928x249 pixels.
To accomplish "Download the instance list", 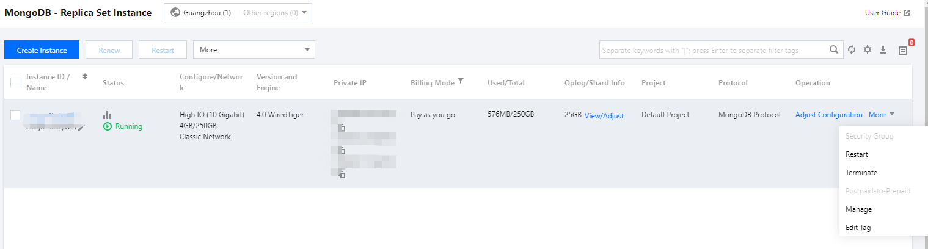I will 883,50.
